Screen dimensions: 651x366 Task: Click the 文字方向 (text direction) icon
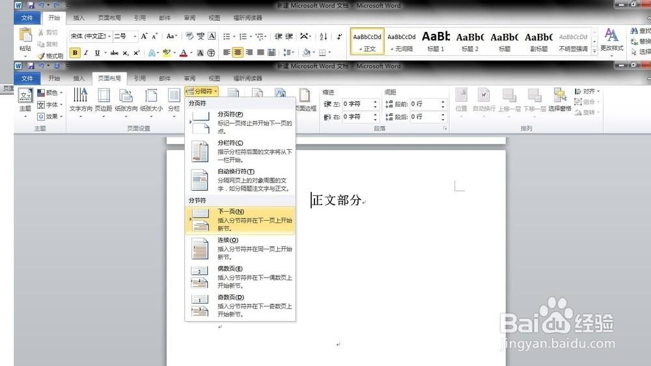click(x=81, y=100)
